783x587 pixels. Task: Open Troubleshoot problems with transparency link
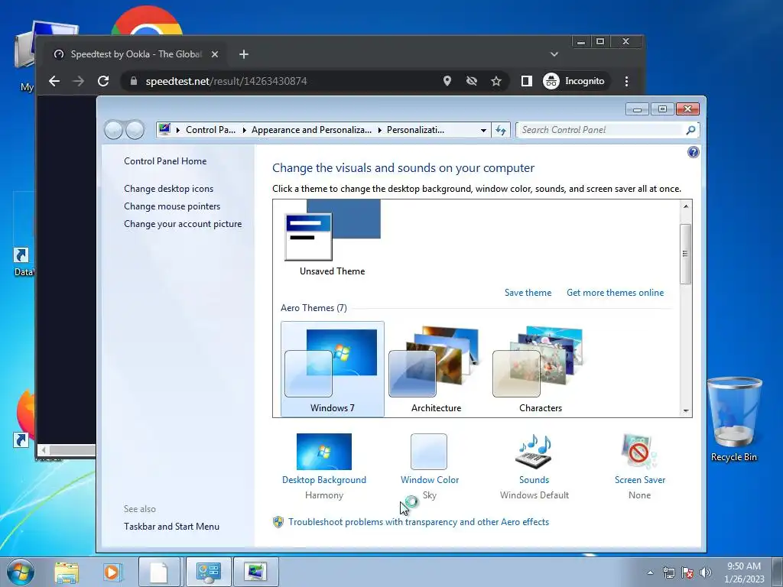click(x=418, y=522)
